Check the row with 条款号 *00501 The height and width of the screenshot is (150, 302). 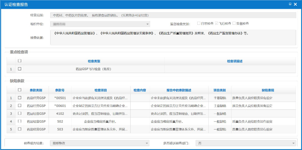tap(20, 98)
